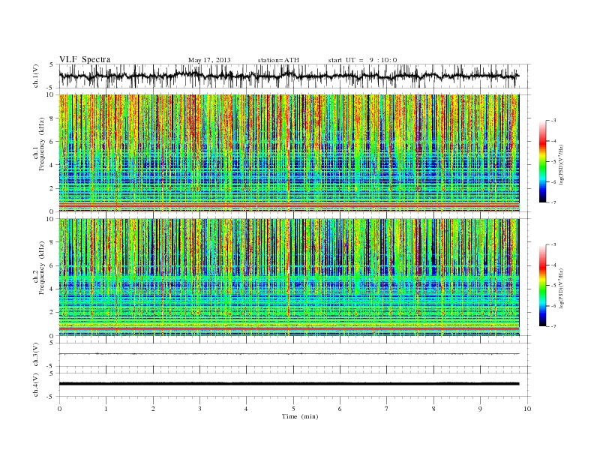Click the "6" kHz tick on ch.1 frequency axis

[x=52, y=142]
